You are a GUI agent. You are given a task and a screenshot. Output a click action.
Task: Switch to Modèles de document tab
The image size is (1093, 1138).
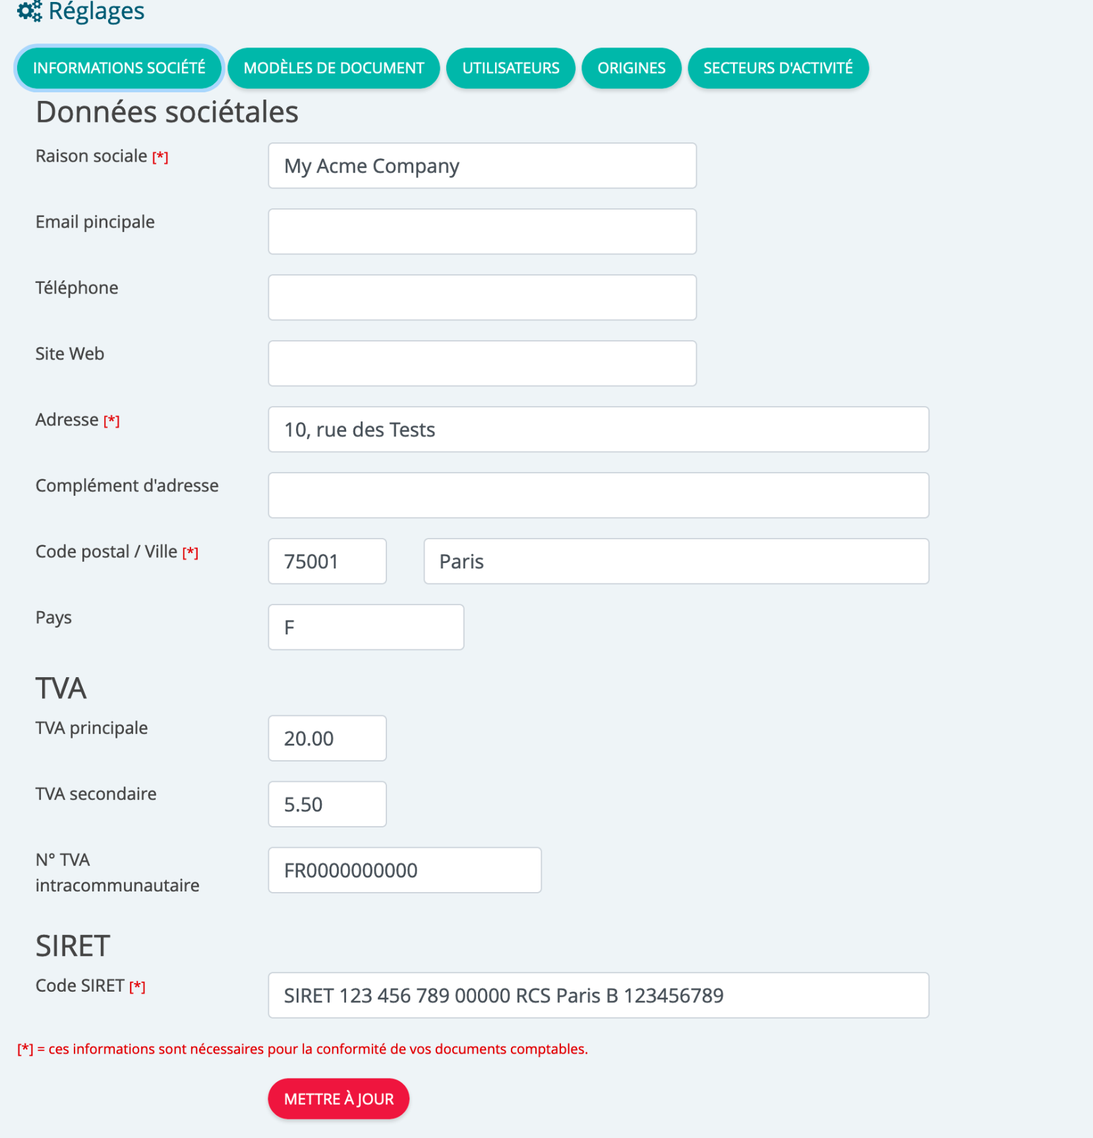334,68
